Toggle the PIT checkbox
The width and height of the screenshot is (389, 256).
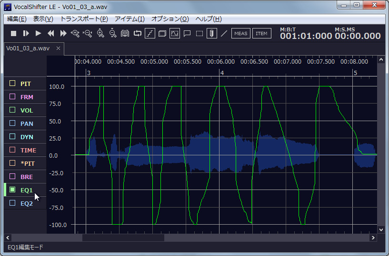click(12, 83)
